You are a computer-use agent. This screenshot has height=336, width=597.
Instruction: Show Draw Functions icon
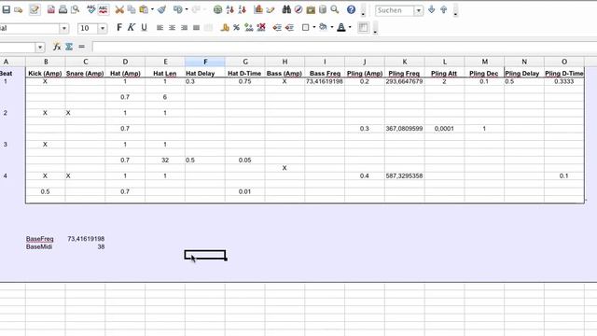pyautogui.click(x=271, y=10)
